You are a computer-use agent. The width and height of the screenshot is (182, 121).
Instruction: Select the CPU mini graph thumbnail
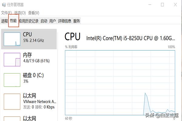12,39
